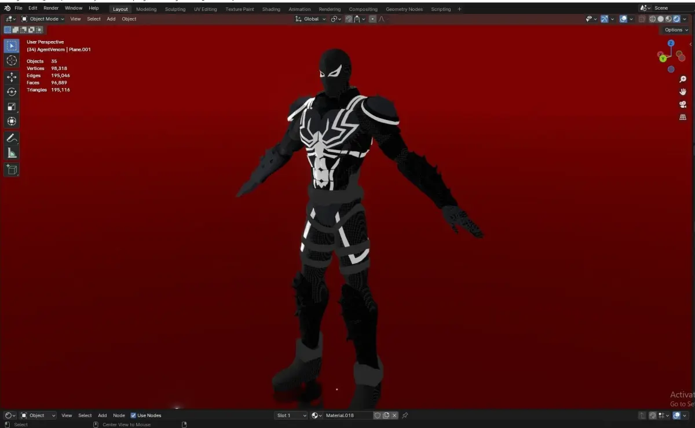
Task: Open the viewport View menu
Action: click(76, 19)
